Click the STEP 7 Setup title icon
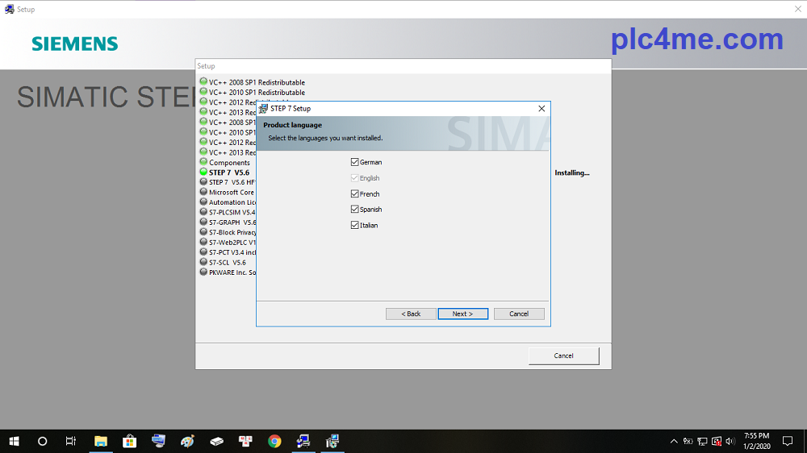The height and width of the screenshot is (453, 807). [264, 109]
